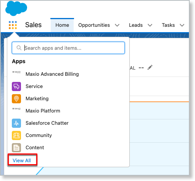Click the magnifier icon in search box
Viewport: 195px width, 181px height.
19,48
